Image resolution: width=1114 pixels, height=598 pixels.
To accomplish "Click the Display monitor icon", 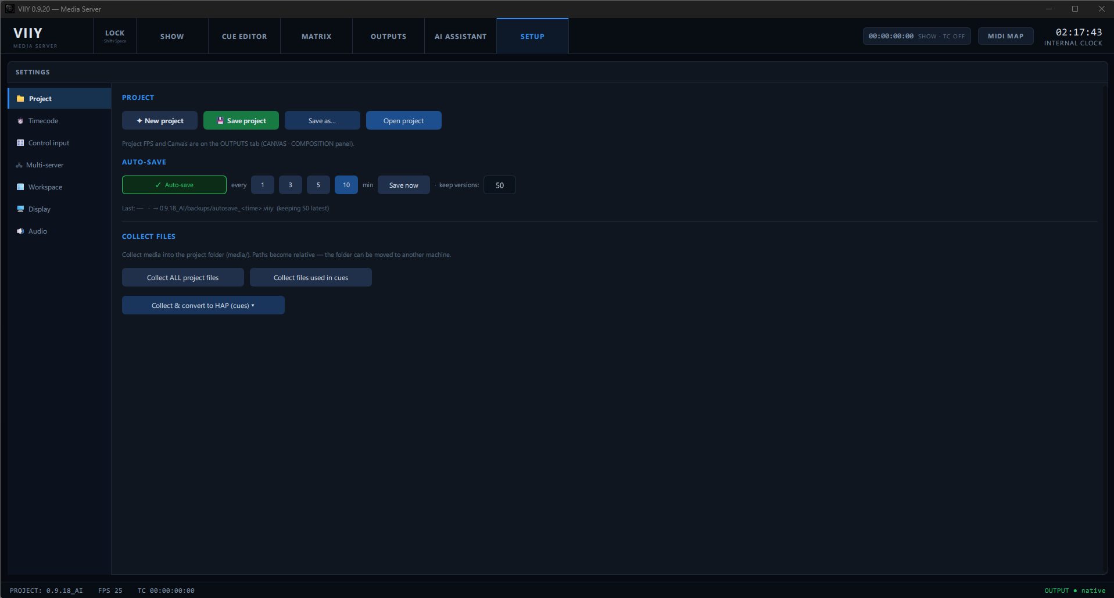I will [20, 209].
